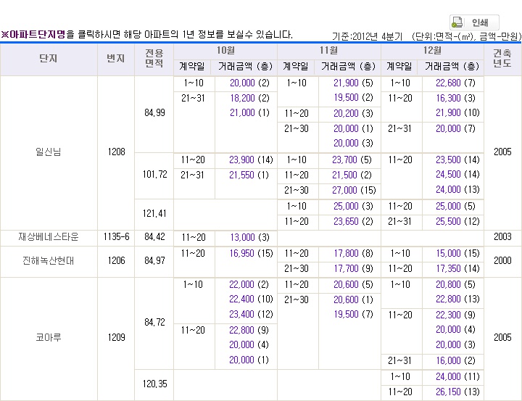Click 25,500 (12) December price

point(457,221)
